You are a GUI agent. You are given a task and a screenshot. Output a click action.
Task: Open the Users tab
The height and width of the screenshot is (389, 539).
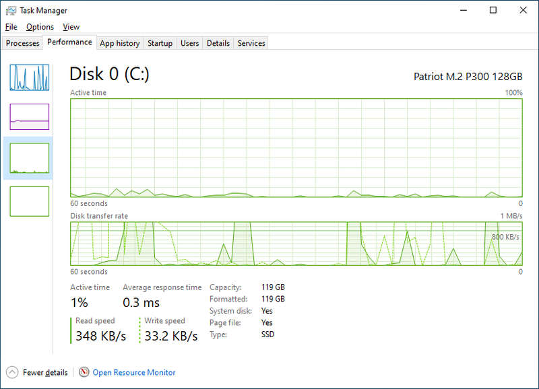tap(189, 43)
